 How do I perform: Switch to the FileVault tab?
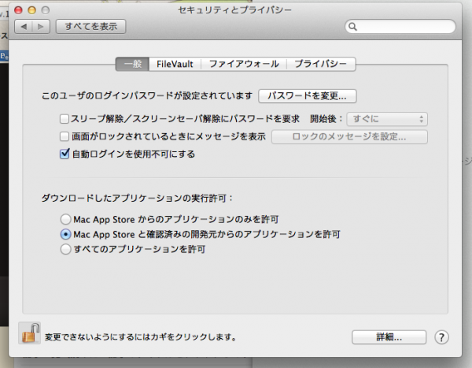(176, 64)
